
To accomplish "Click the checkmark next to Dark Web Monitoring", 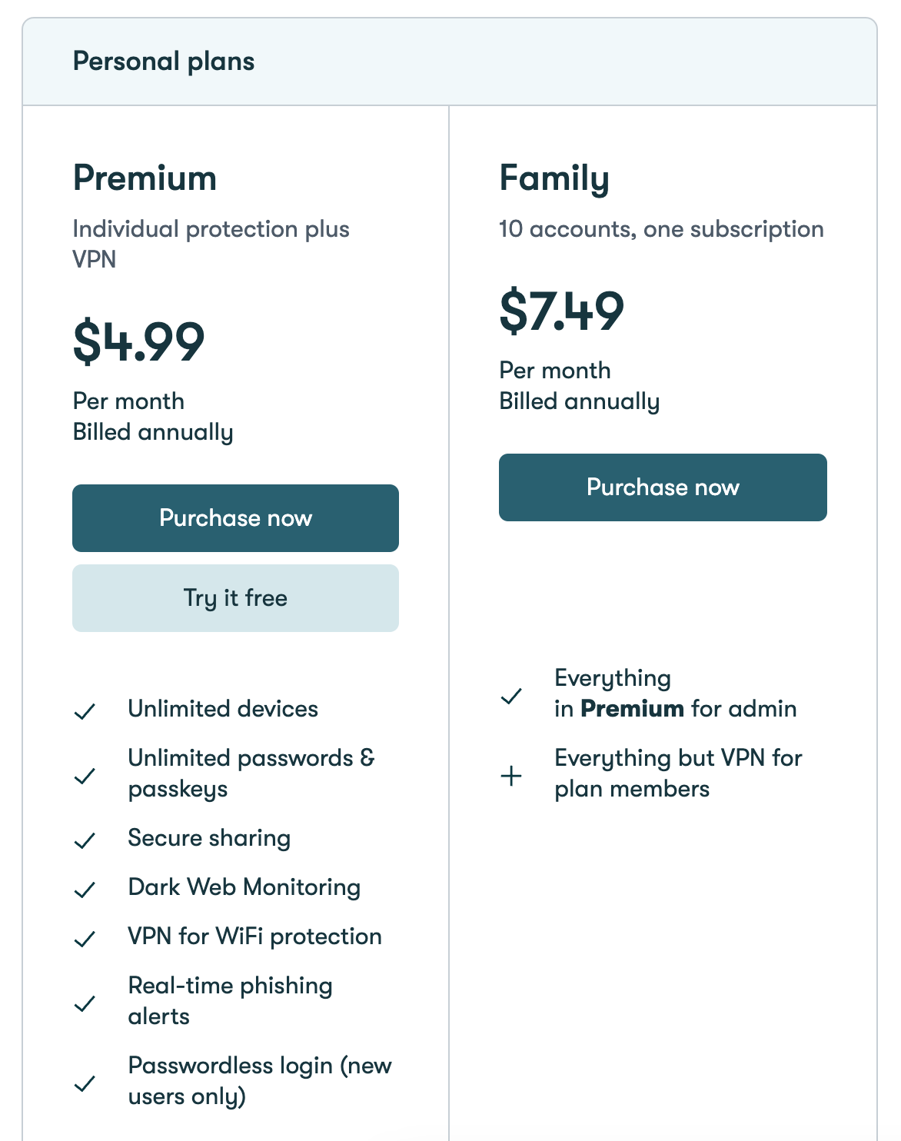I will pyautogui.click(x=85, y=890).
